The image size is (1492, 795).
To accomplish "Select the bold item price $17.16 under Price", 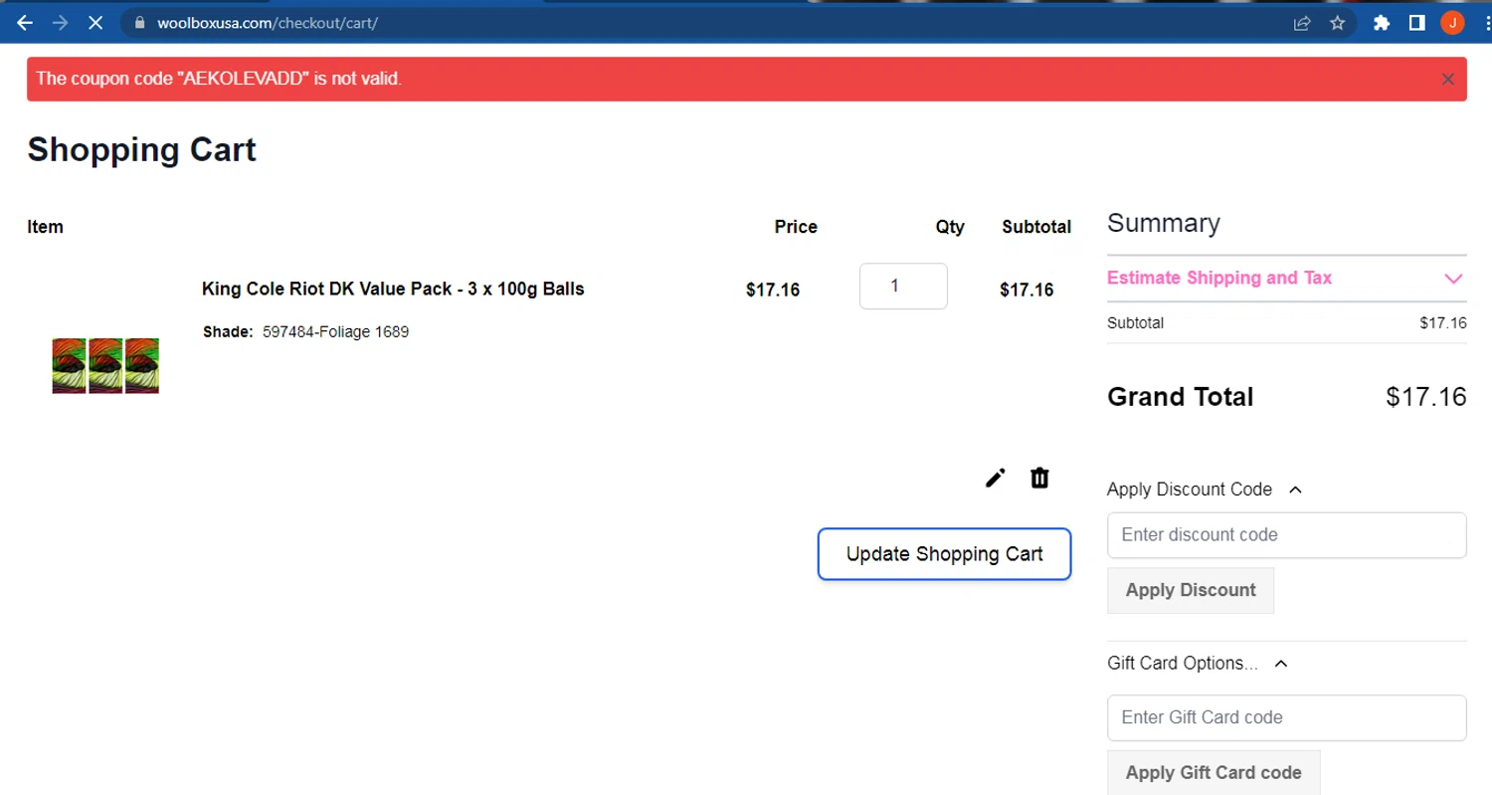I will [773, 291].
